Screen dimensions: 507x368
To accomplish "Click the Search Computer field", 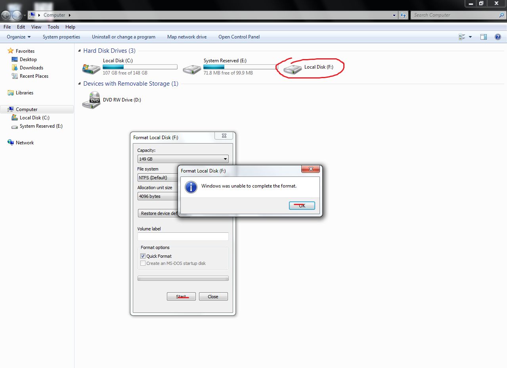I will (454, 15).
